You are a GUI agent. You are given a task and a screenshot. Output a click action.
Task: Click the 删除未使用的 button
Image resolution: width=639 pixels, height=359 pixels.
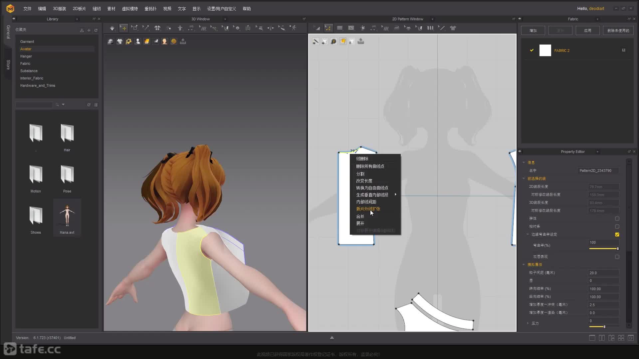pyautogui.click(x=618, y=31)
